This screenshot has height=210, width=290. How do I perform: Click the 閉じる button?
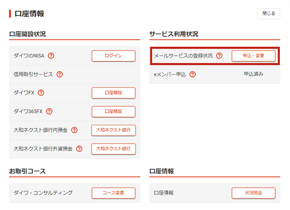pos(269,14)
